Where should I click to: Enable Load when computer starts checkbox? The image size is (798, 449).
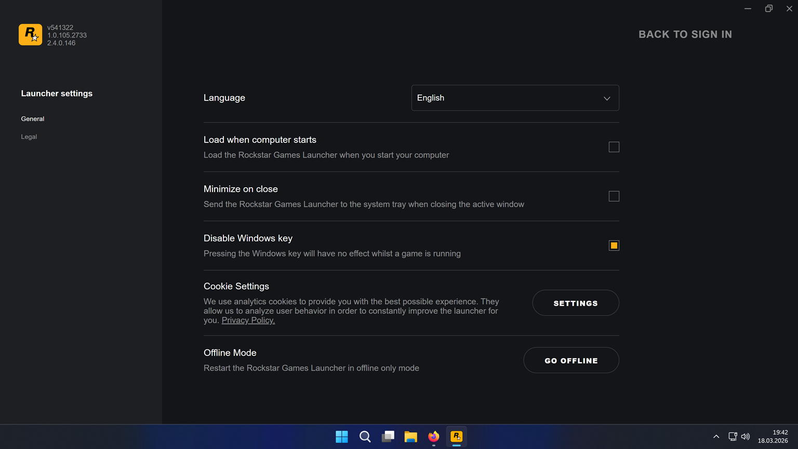pyautogui.click(x=614, y=147)
